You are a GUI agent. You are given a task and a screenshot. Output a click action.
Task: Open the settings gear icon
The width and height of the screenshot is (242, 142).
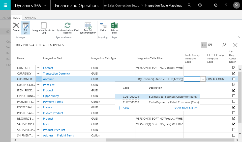[216, 5]
